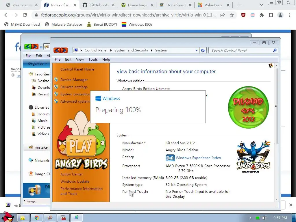Open the Chrome icon on the taskbar

click(36, 218)
